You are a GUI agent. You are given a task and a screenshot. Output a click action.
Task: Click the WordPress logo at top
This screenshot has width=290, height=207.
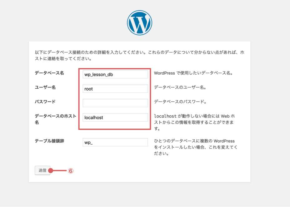(x=139, y=23)
